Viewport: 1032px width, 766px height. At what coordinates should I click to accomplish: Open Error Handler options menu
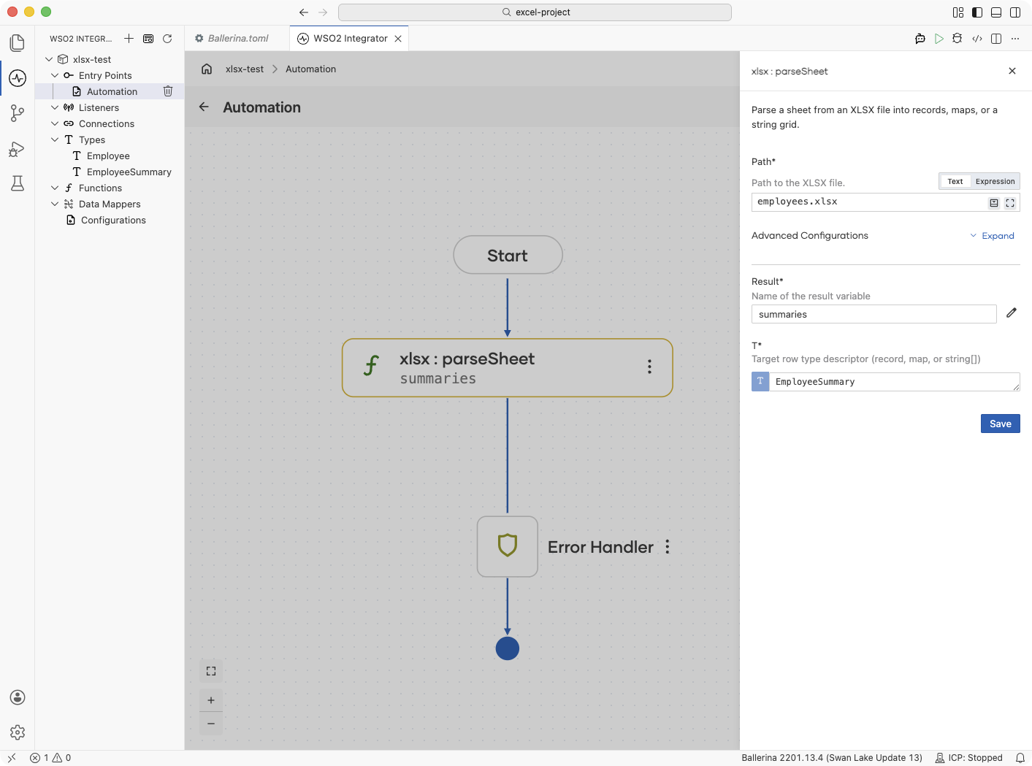(668, 547)
